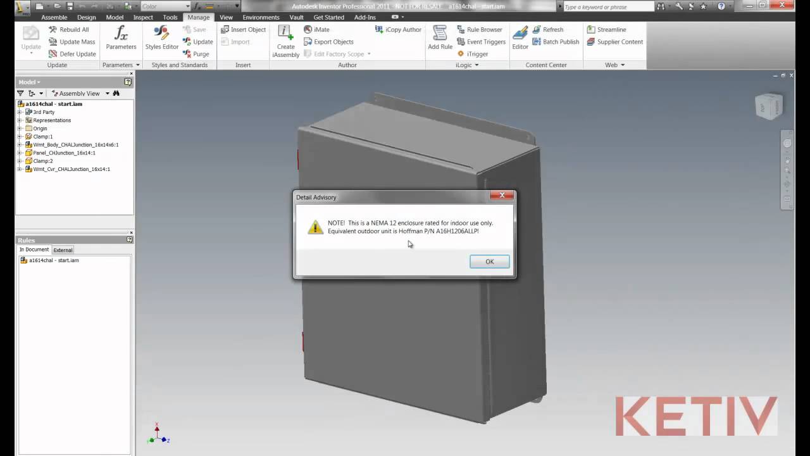Click Update Mass

pyautogui.click(x=72, y=42)
